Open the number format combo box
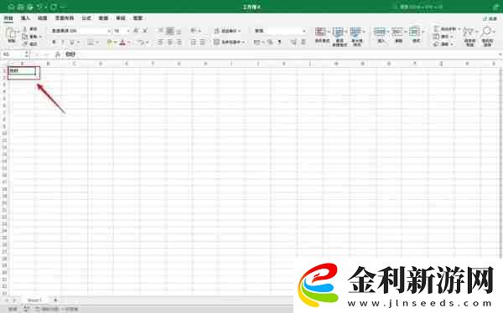503x313 pixels. (x=280, y=31)
